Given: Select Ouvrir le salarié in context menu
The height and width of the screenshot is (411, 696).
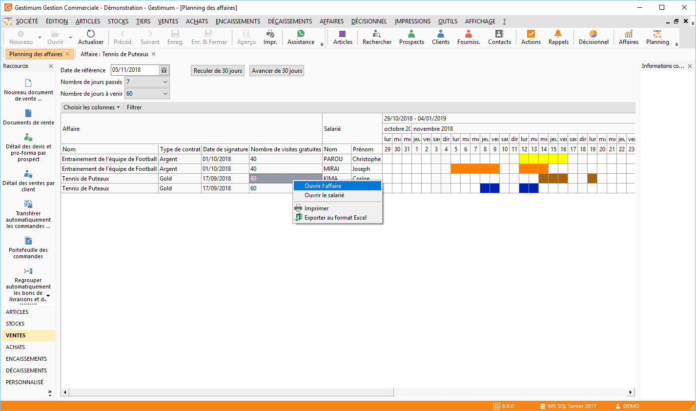Looking at the screenshot, I should [x=337, y=195].
